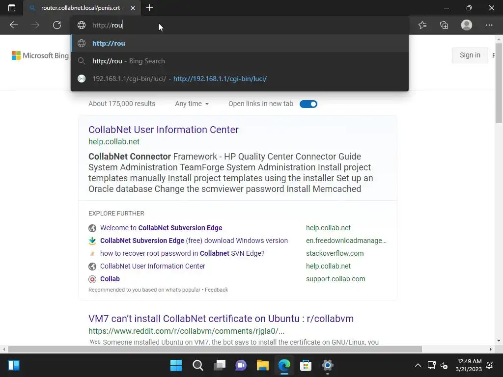Open Task View on taskbar
The image size is (503, 377).
[220, 365]
